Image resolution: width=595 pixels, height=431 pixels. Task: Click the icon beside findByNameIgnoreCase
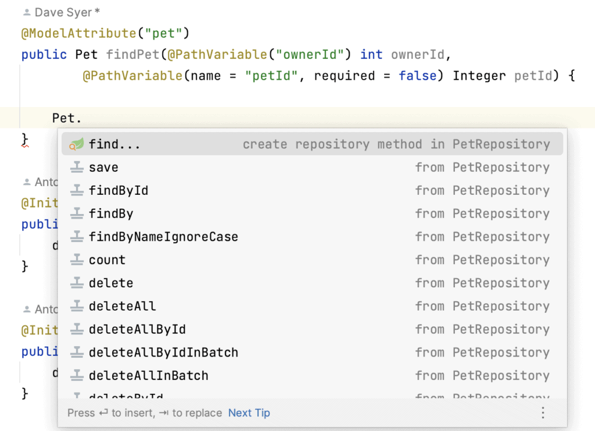click(x=77, y=237)
